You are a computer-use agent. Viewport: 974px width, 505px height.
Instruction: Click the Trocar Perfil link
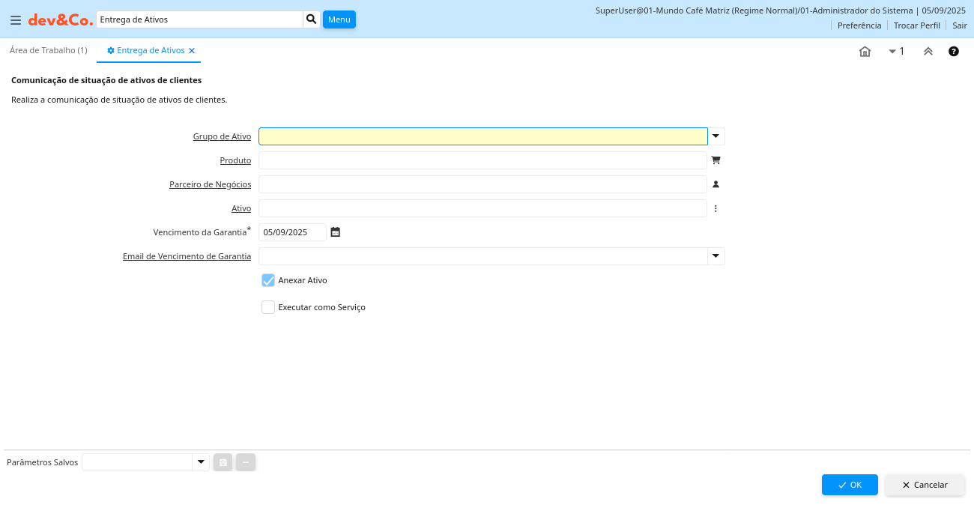[x=916, y=25]
